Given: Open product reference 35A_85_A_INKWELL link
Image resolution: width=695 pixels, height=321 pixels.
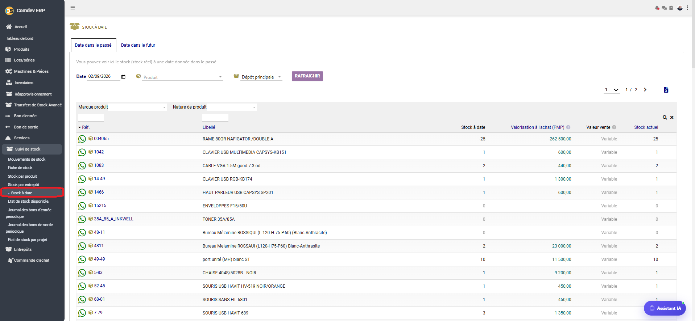Looking at the screenshot, I should (113, 219).
